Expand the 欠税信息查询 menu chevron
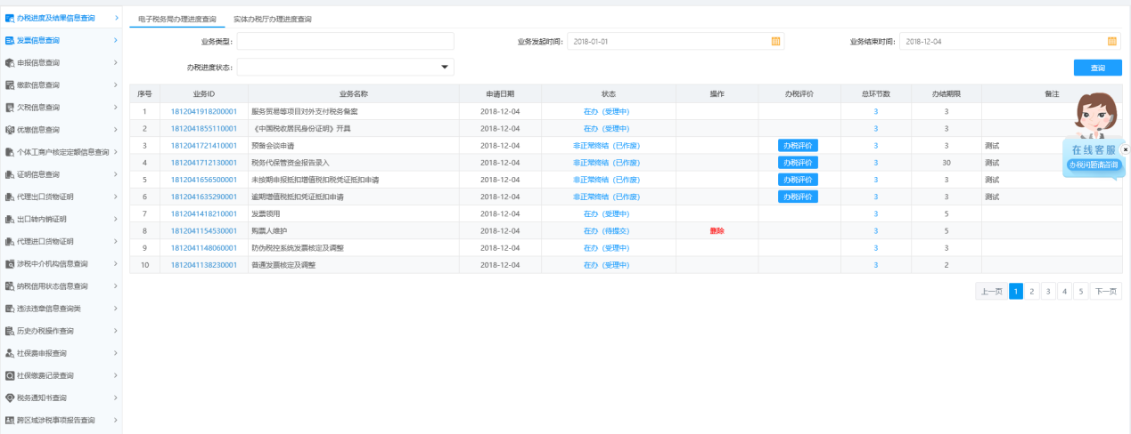This screenshot has width=1131, height=434. 116,107
